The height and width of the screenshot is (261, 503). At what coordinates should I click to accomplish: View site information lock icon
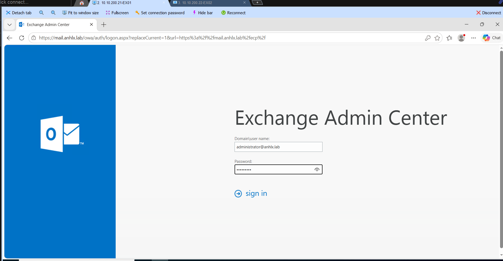(34, 38)
